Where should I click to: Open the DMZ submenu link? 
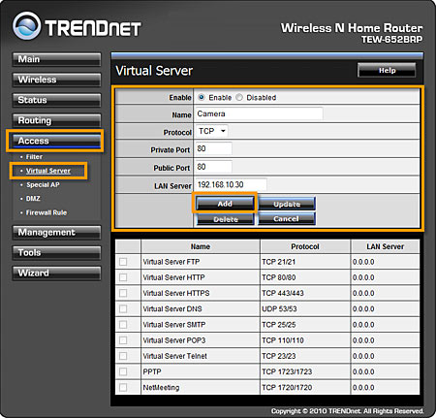click(33, 199)
